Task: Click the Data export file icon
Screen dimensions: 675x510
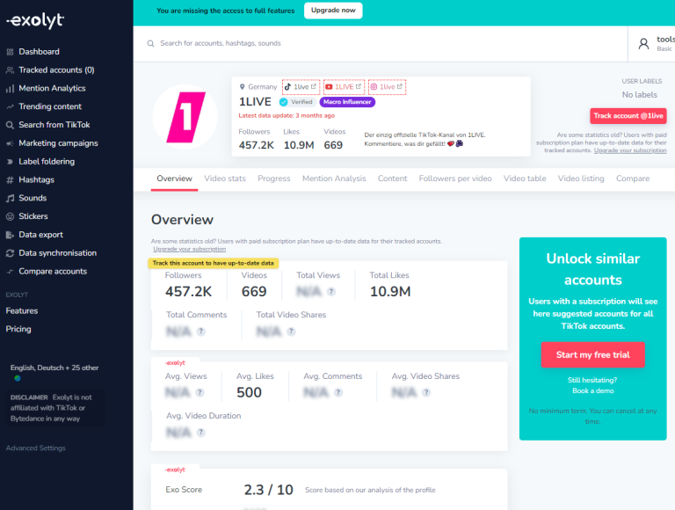Action: (x=10, y=235)
